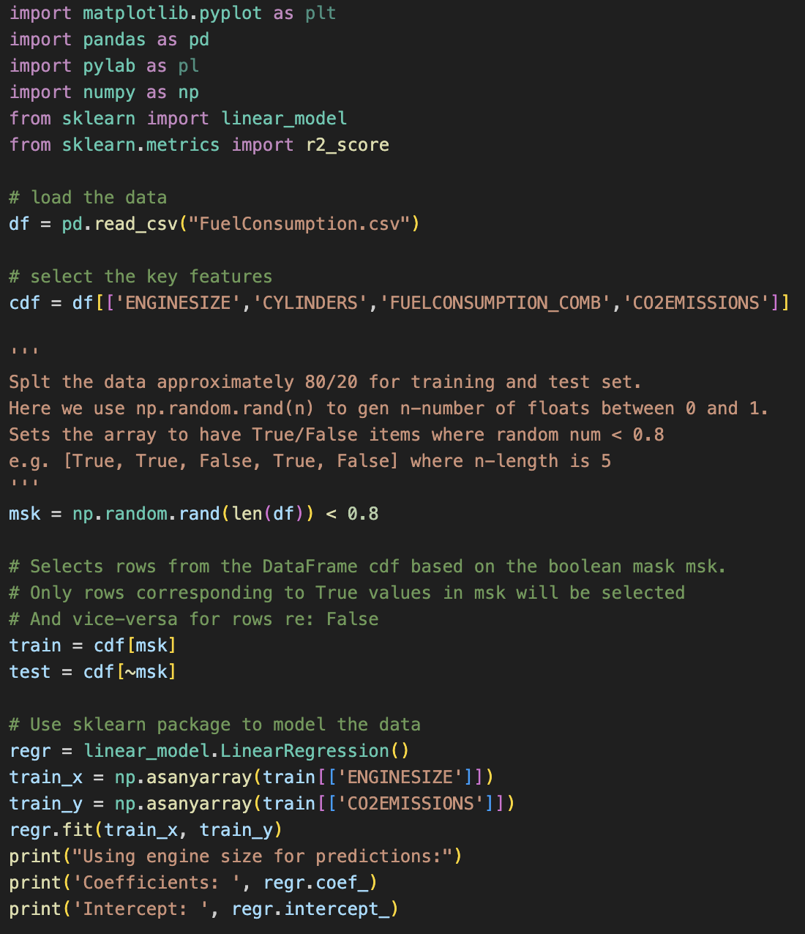Click the 0.8 threshold in msk assignment
This screenshot has height=934, width=805.
pos(363,514)
